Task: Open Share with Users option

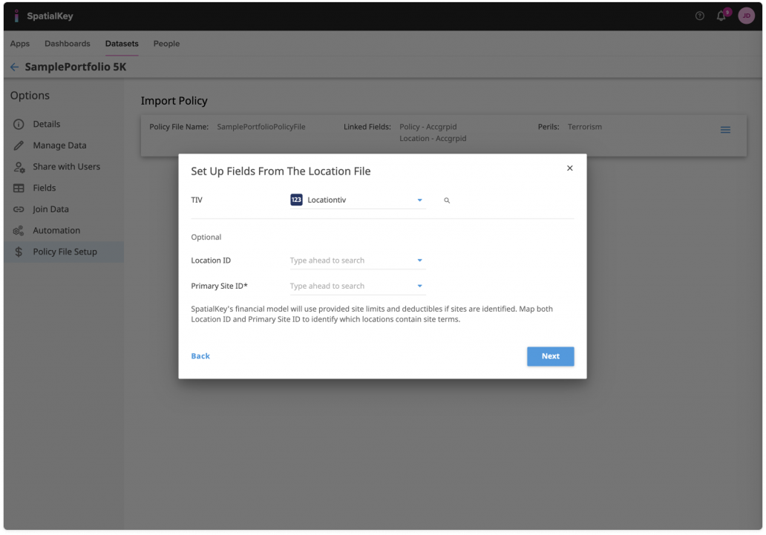Action: 66,167
